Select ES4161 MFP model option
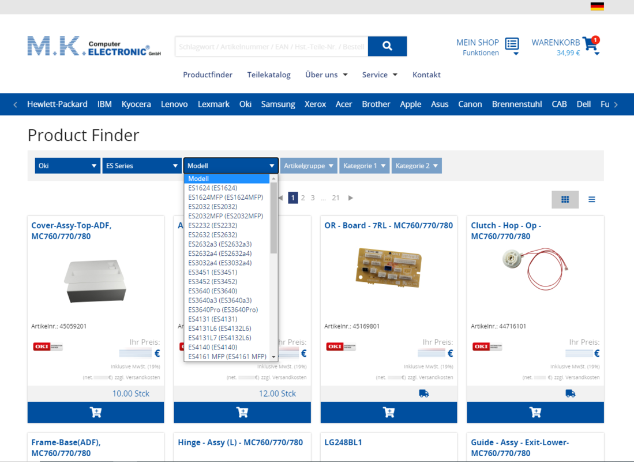 pos(227,356)
